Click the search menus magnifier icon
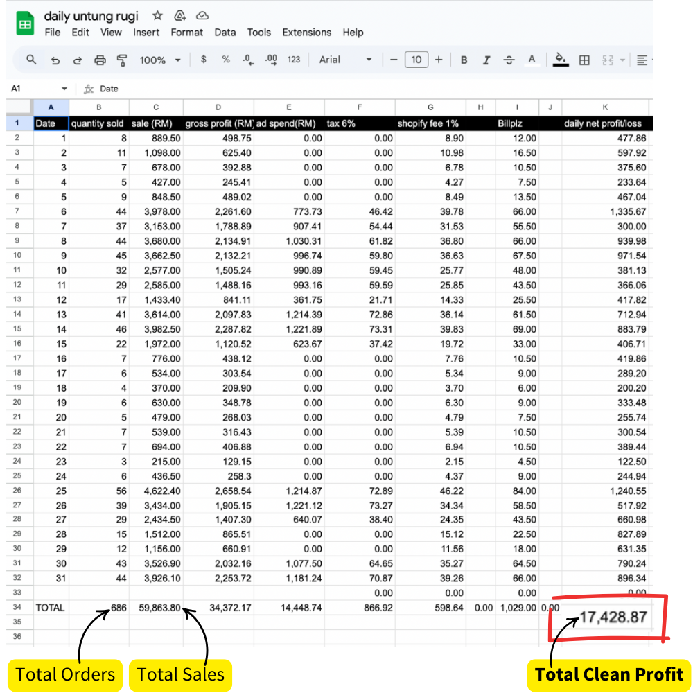This screenshot has height=693, width=693. click(31, 60)
